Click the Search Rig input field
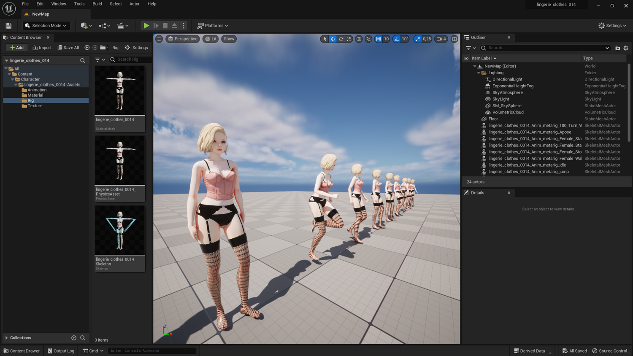 [x=130, y=59]
